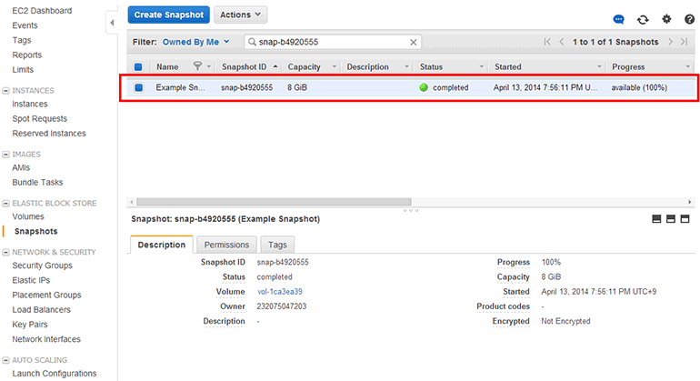This screenshot has width=700, height=381.
Task: Toggle the select-all checkbox in the table header
Action: pyautogui.click(x=138, y=66)
